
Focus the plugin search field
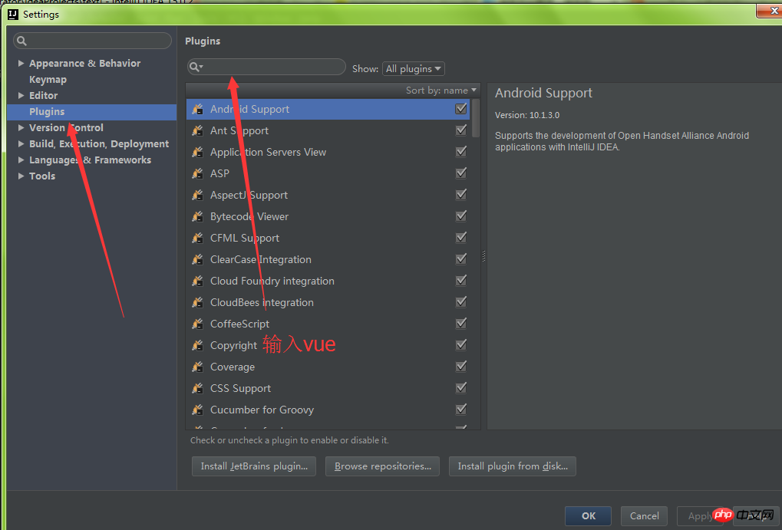266,67
